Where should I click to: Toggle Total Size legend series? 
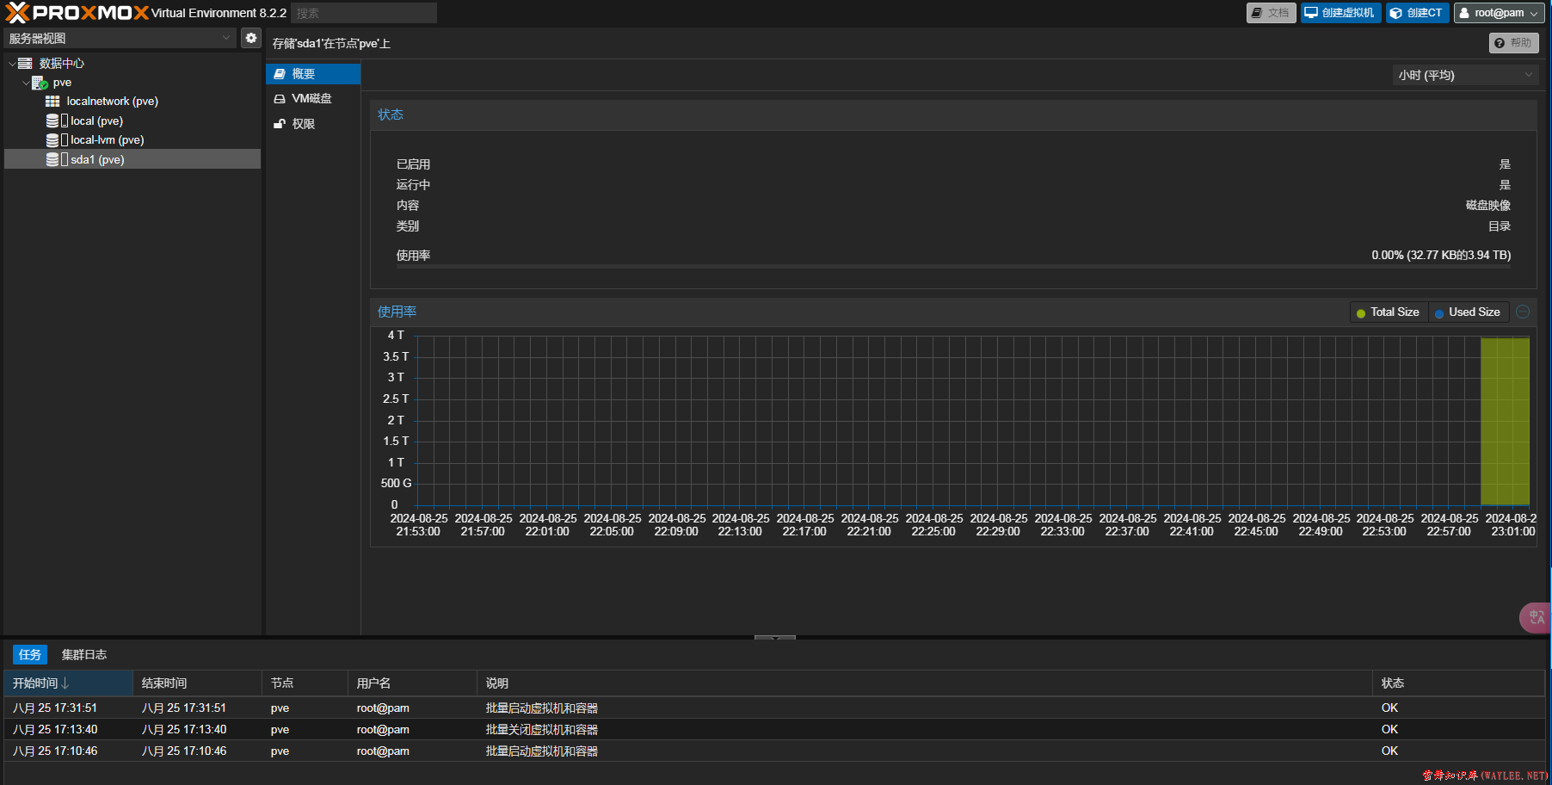[1389, 312]
